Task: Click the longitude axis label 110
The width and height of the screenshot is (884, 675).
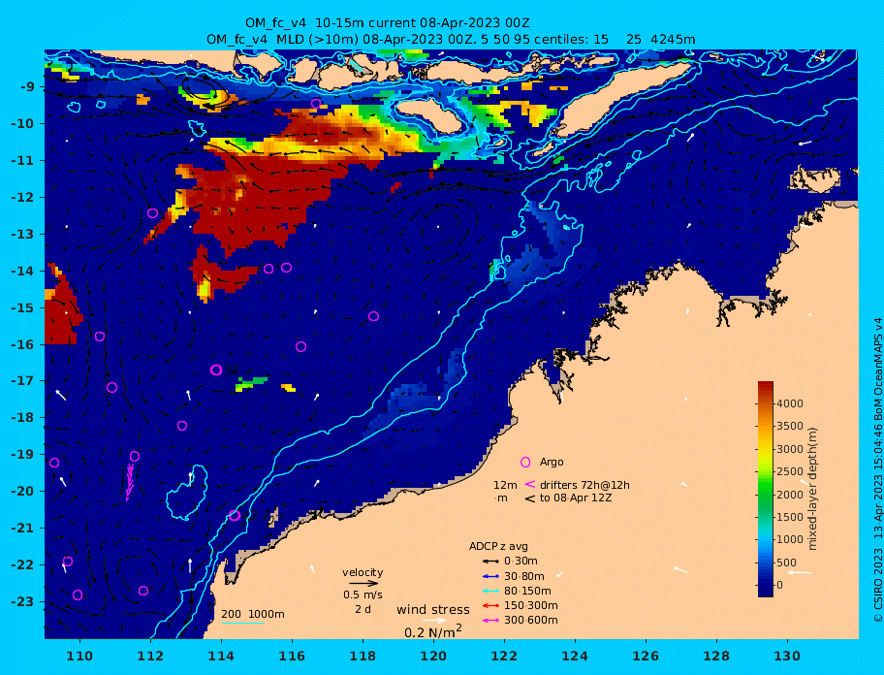Action: click(x=79, y=656)
